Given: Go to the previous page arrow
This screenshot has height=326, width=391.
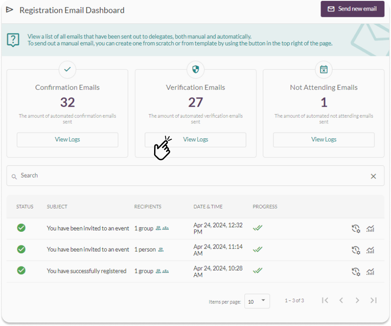Looking at the screenshot, I should [341, 300].
